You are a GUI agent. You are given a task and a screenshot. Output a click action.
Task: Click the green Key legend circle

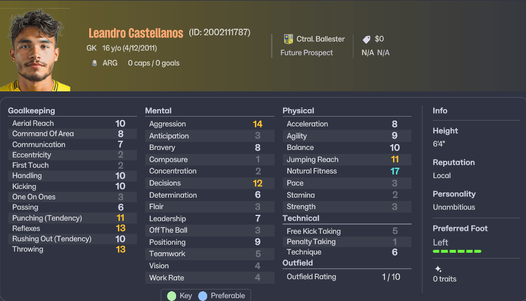pyautogui.click(x=171, y=296)
